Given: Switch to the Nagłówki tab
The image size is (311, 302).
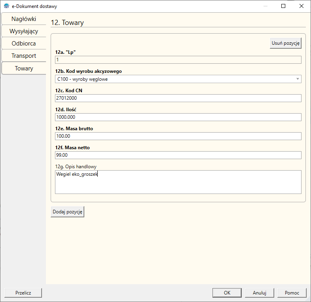Looking at the screenshot, I should 24,19.
